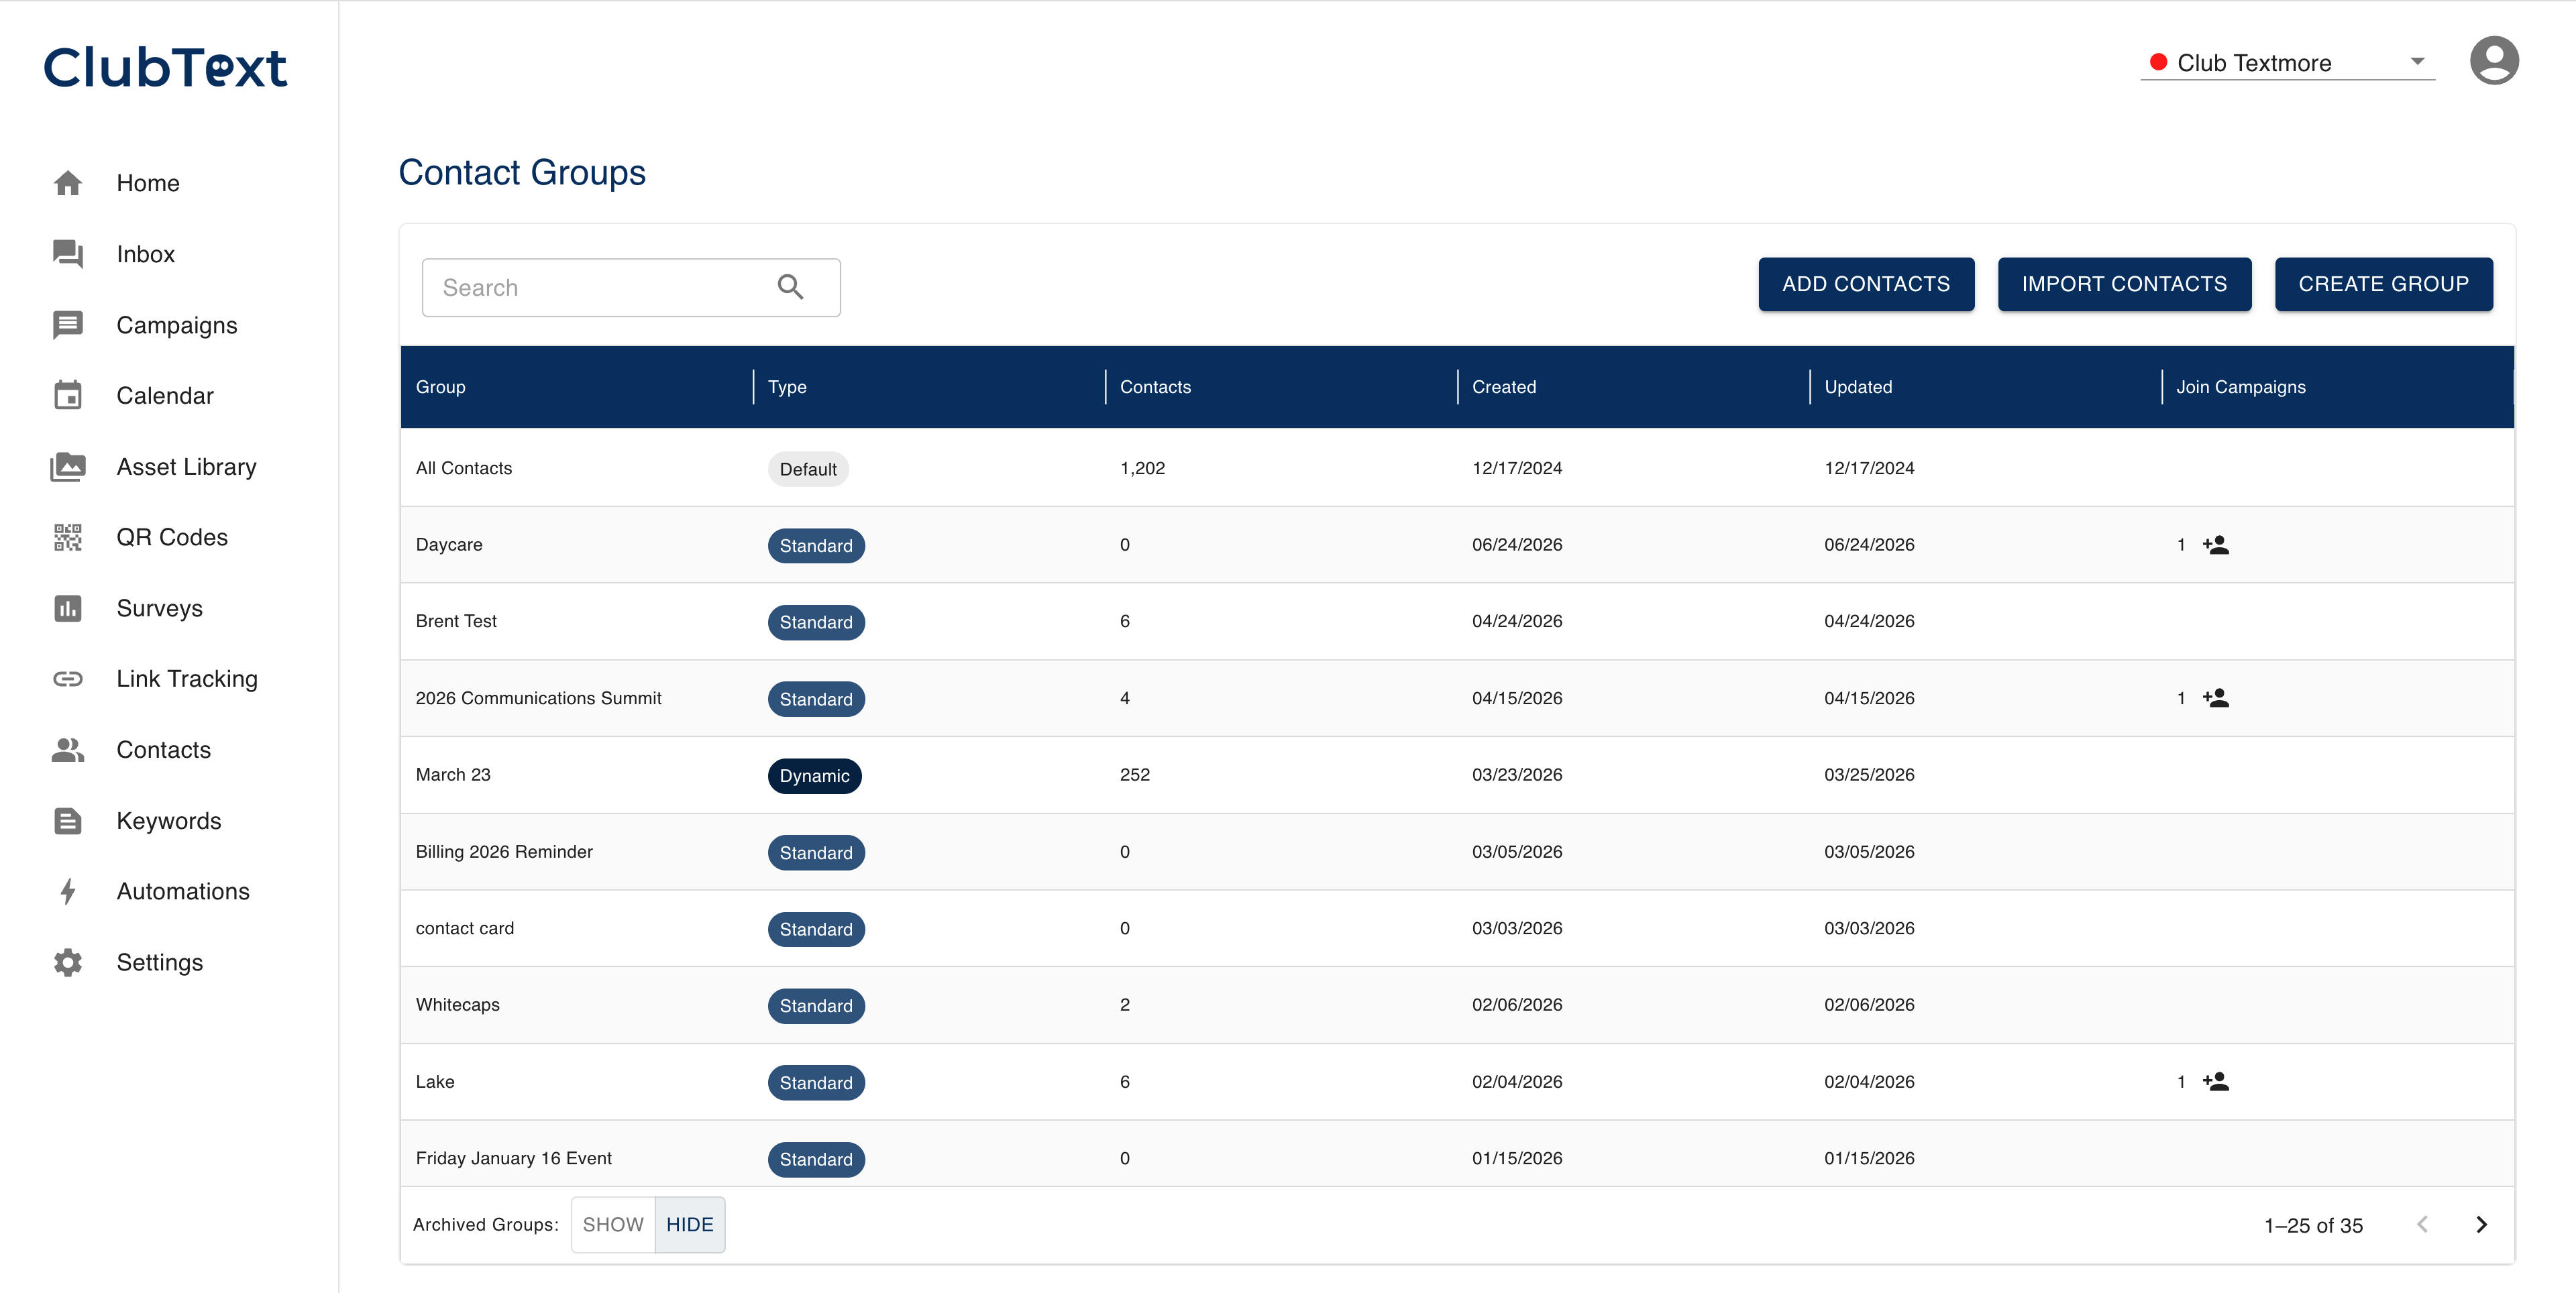2576x1293 pixels.
Task: Click join campaign icon in Daycare row
Action: pos(2216,545)
